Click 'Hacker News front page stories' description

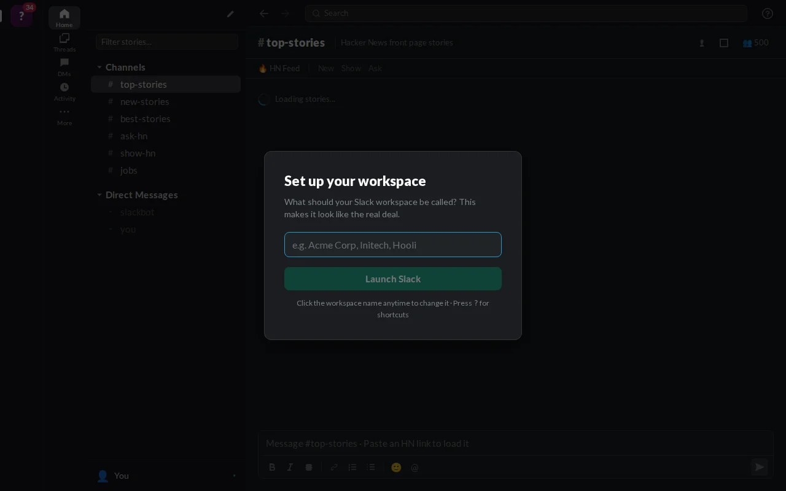point(397,42)
